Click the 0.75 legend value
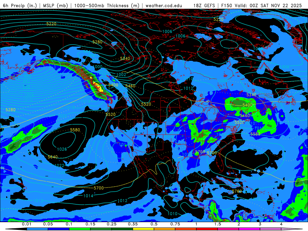 pyautogui.click(x=175, y=224)
